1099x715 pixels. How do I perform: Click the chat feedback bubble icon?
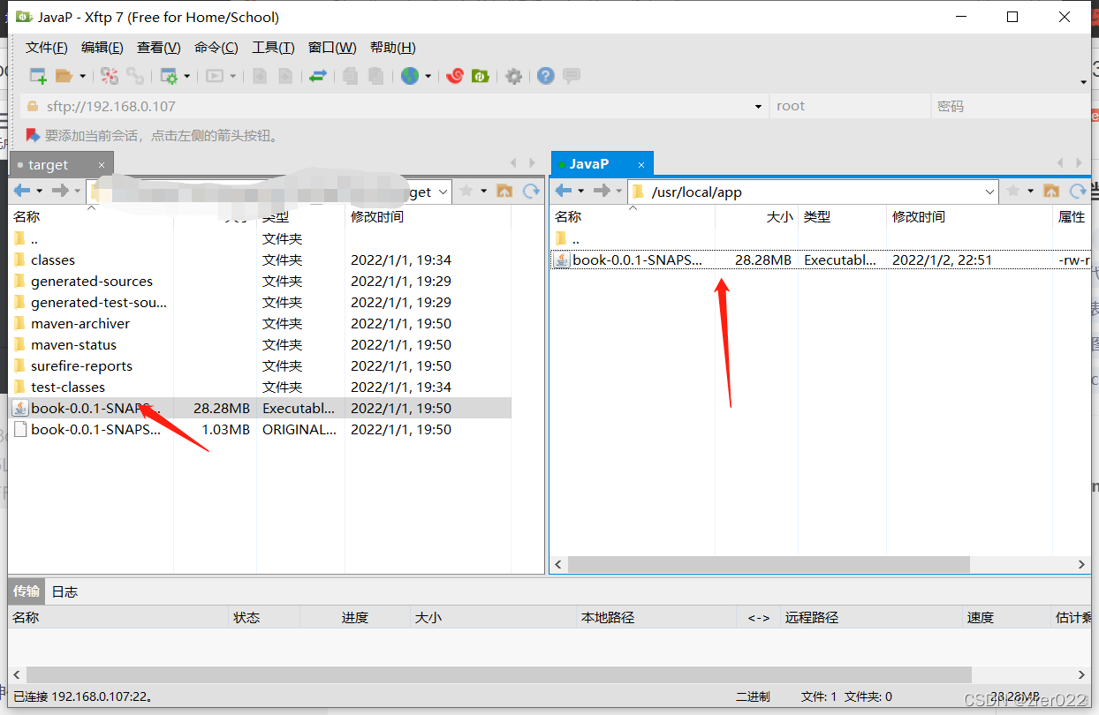pyautogui.click(x=572, y=76)
